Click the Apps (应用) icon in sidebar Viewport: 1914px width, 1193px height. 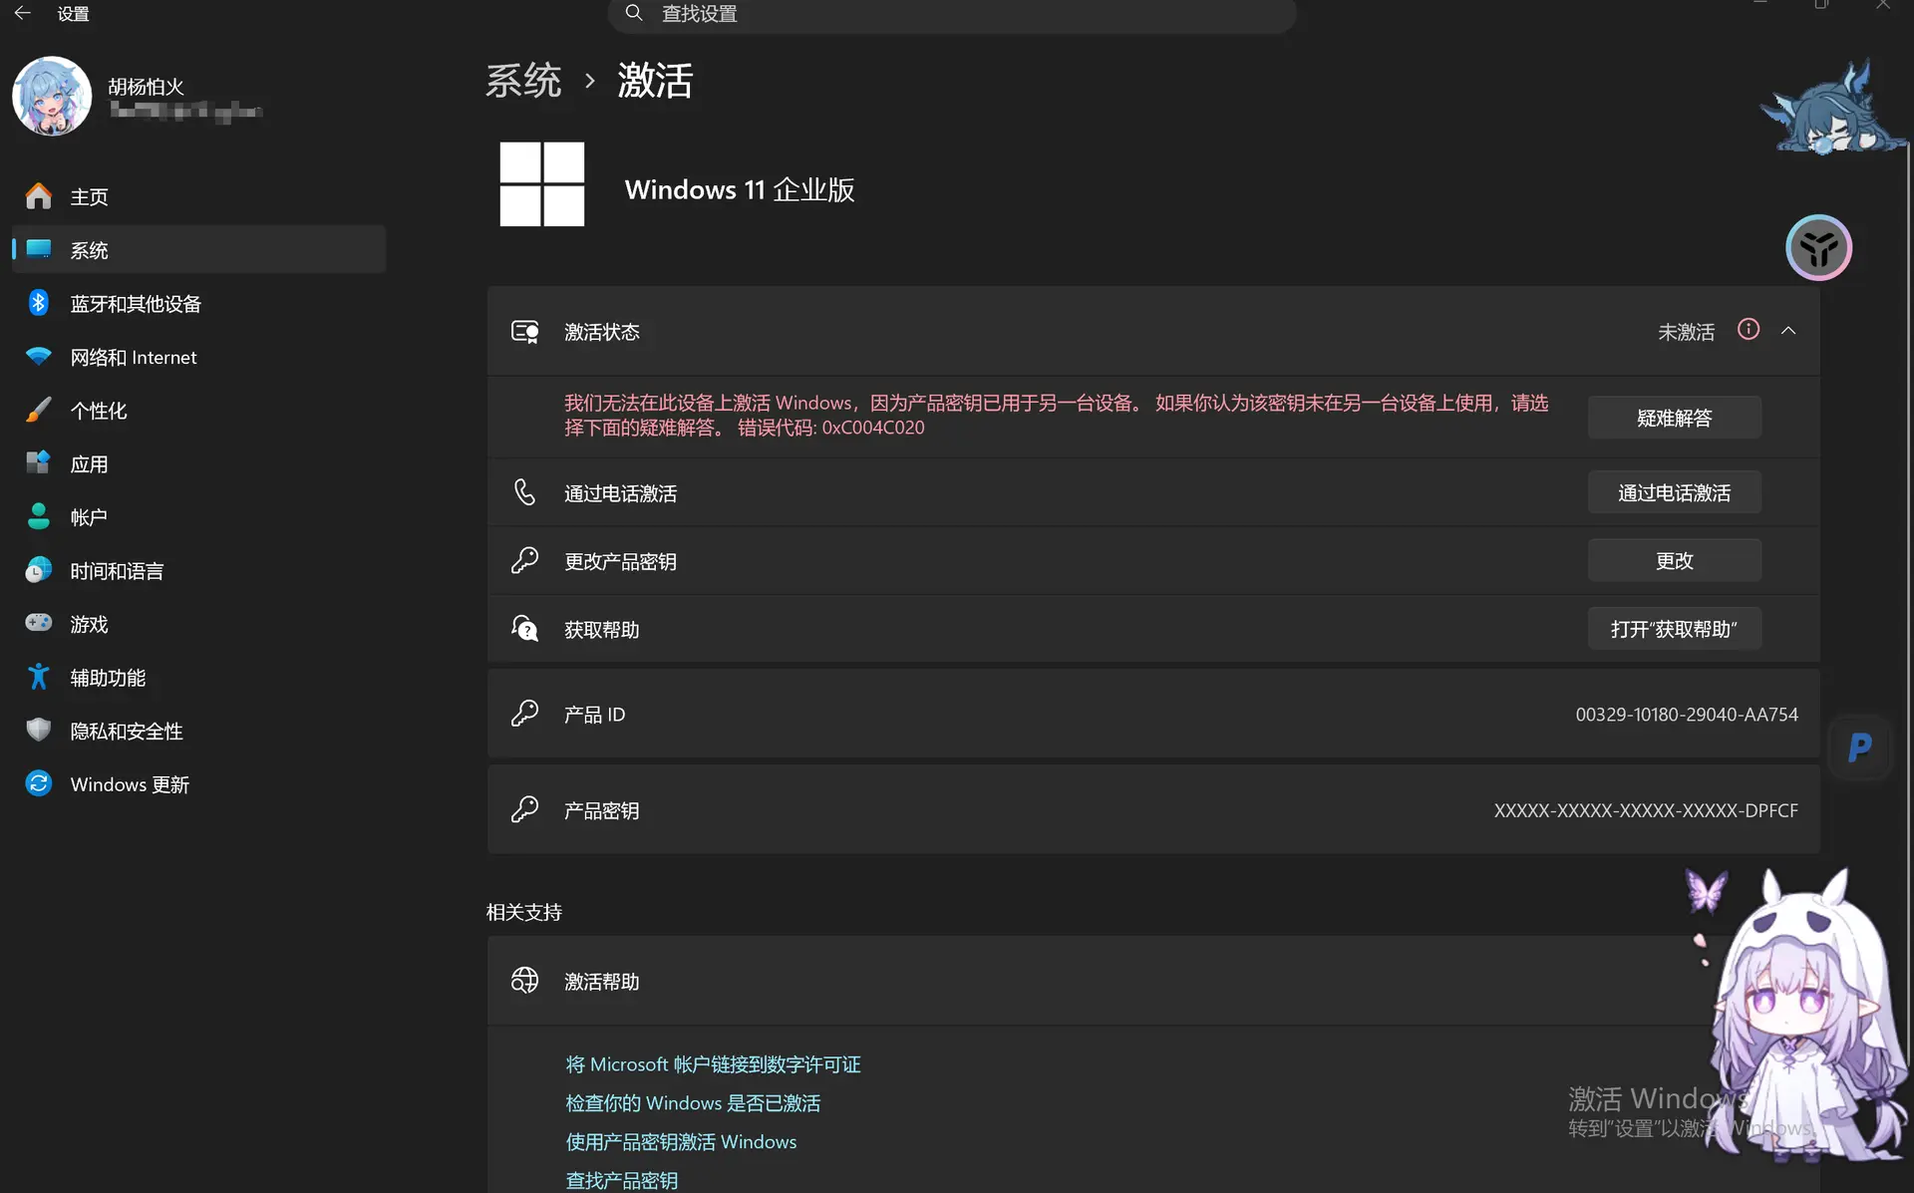tap(39, 463)
